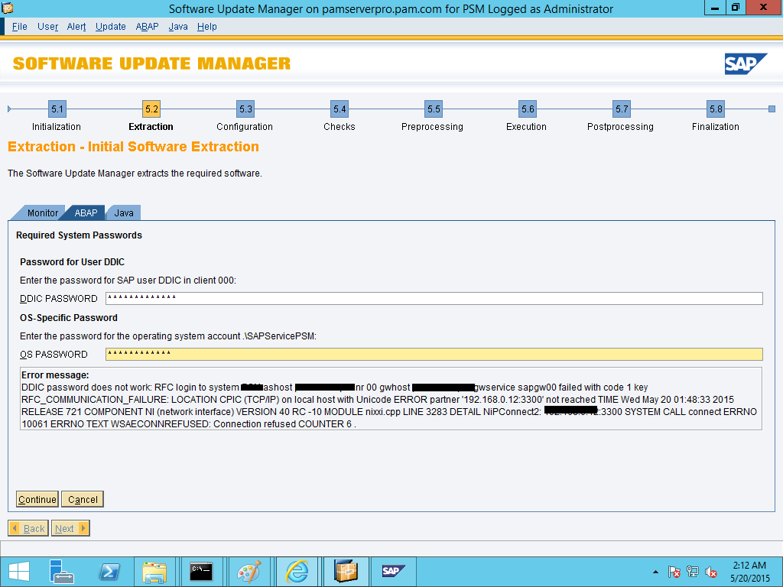Select the 5.5 Preprocessing step icon

(433, 109)
